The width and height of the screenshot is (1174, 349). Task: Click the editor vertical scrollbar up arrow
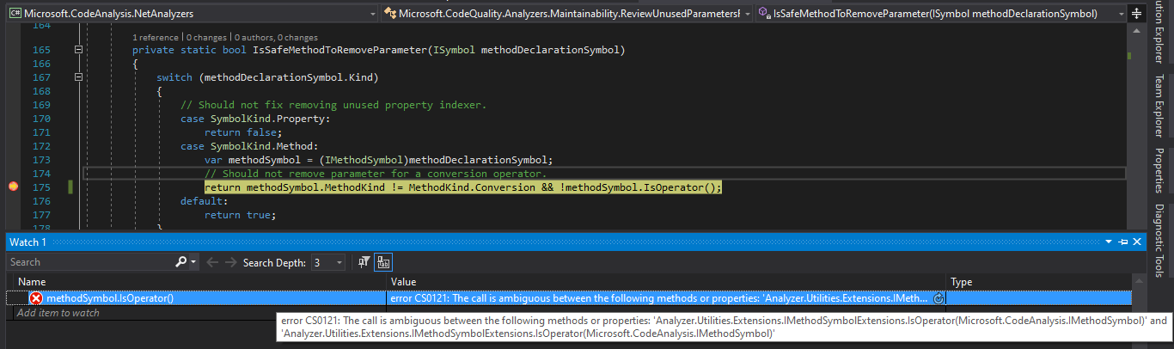click(x=1136, y=30)
